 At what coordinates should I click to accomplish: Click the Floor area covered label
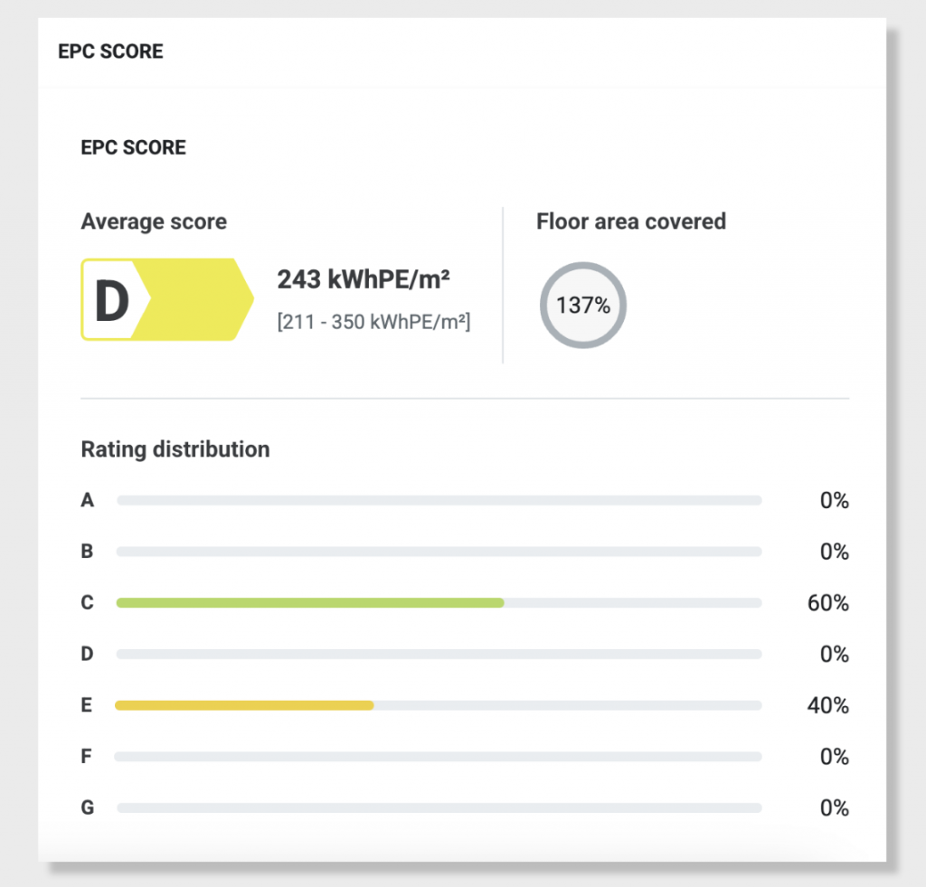coord(630,222)
